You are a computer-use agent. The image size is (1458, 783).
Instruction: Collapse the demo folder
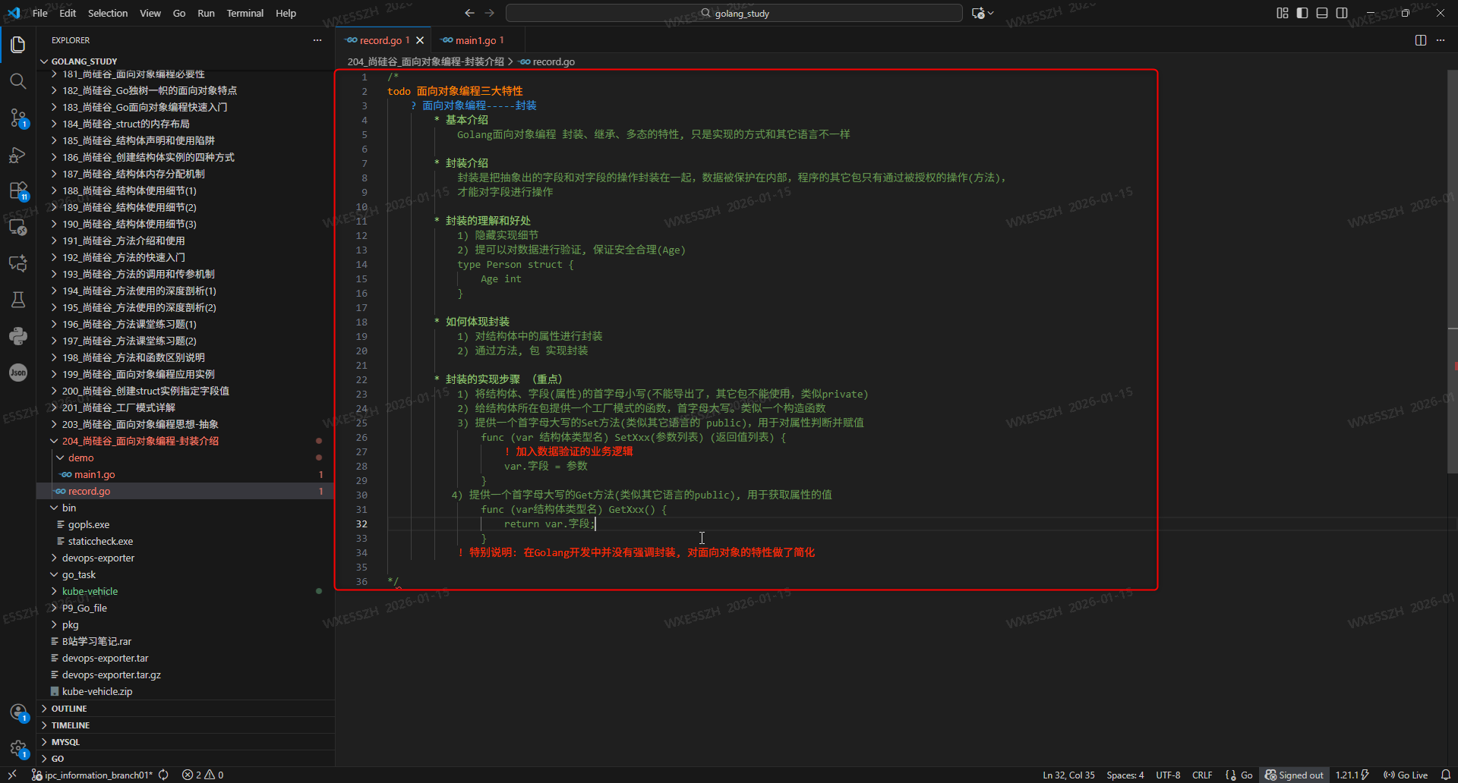[185, 458]
